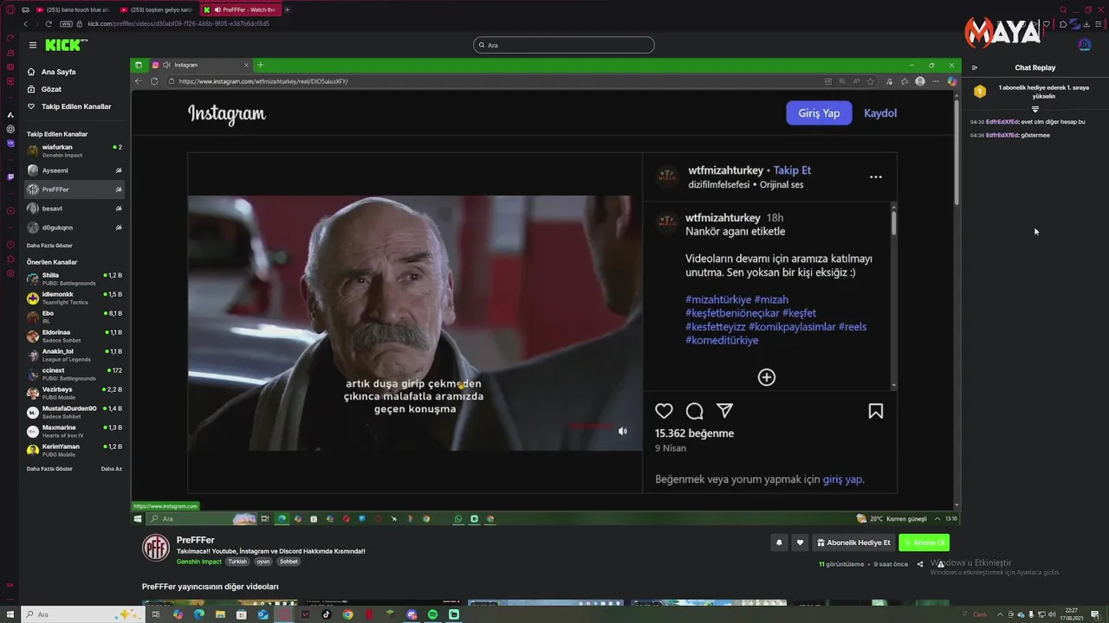Click the green Abone Ol button
Viewport: 1109px width, 623px height.
click(924, 543)
